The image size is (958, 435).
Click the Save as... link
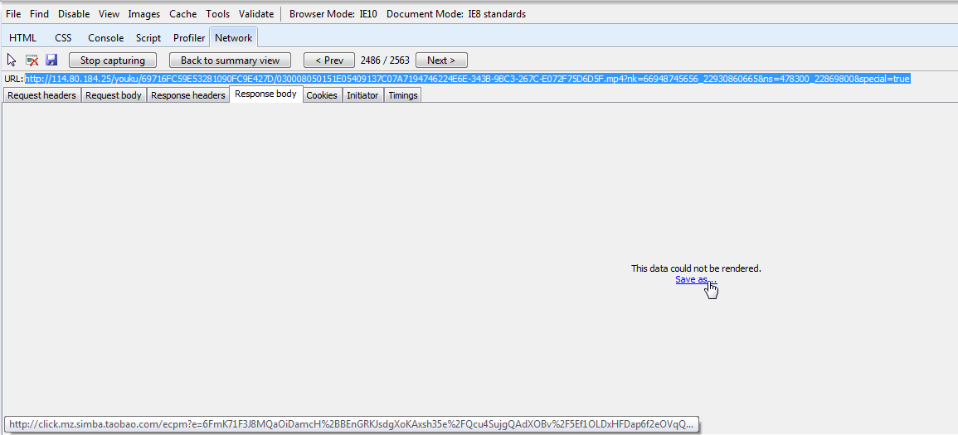click(696, 279)
